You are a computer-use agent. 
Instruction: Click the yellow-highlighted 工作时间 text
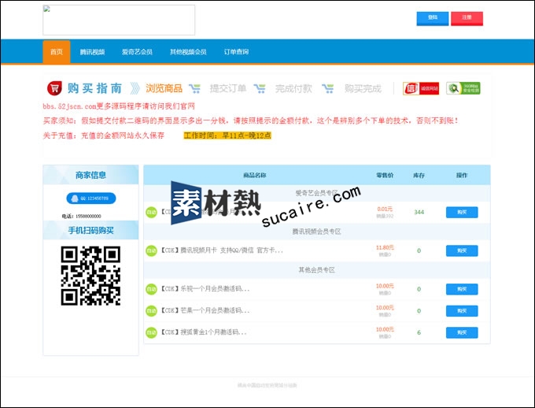tap(227, 135)
